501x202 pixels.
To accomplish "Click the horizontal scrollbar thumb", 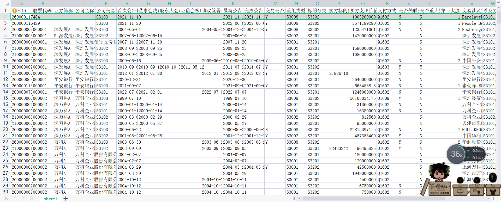I will (x=374, y=199).
